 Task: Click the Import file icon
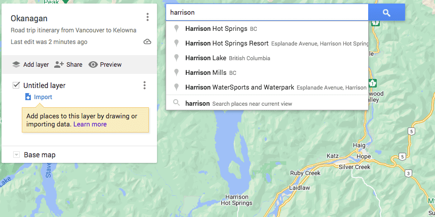(x=28, y=97)
